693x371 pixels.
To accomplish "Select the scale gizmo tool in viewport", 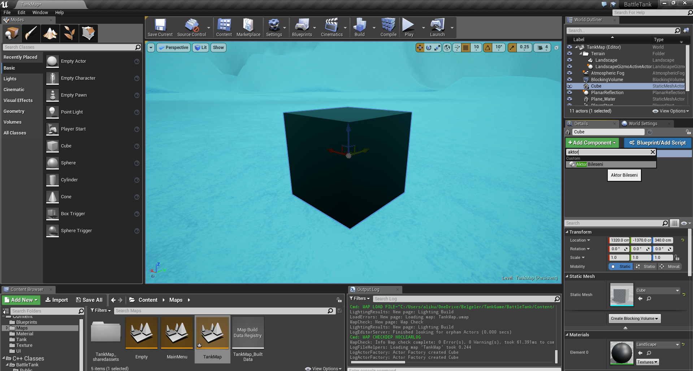I will pyautogui.click(x=438, y=48).
